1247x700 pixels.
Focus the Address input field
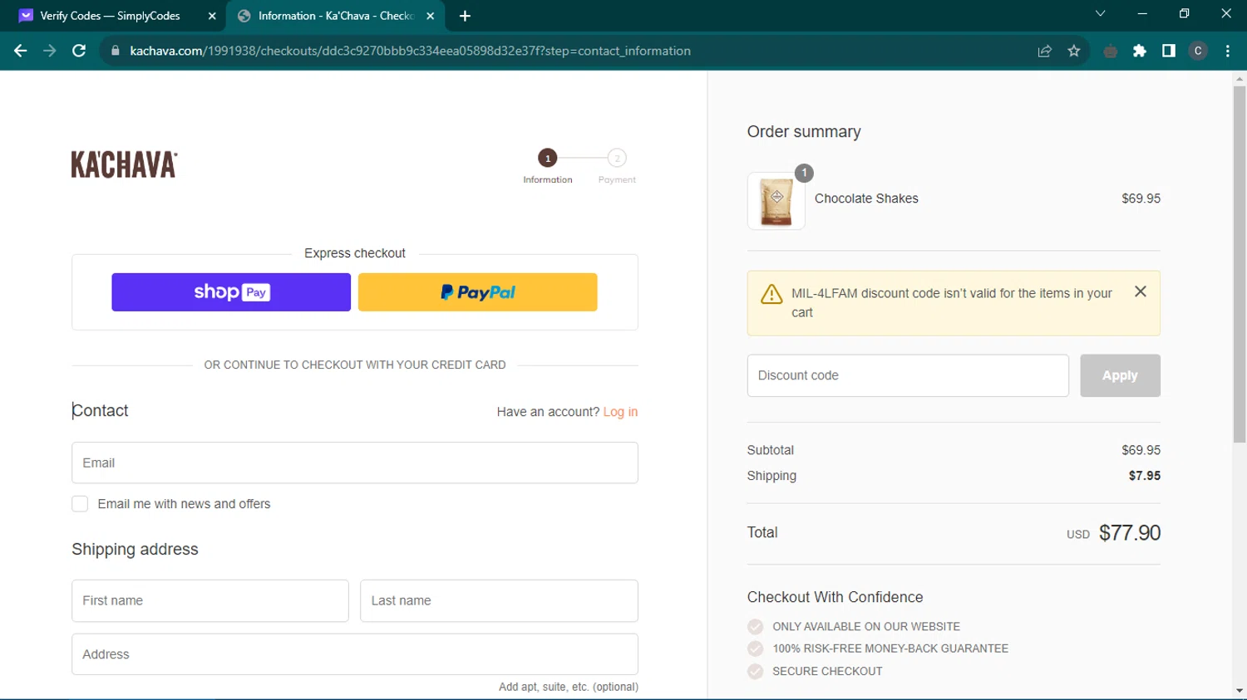[x=355, y=654]
